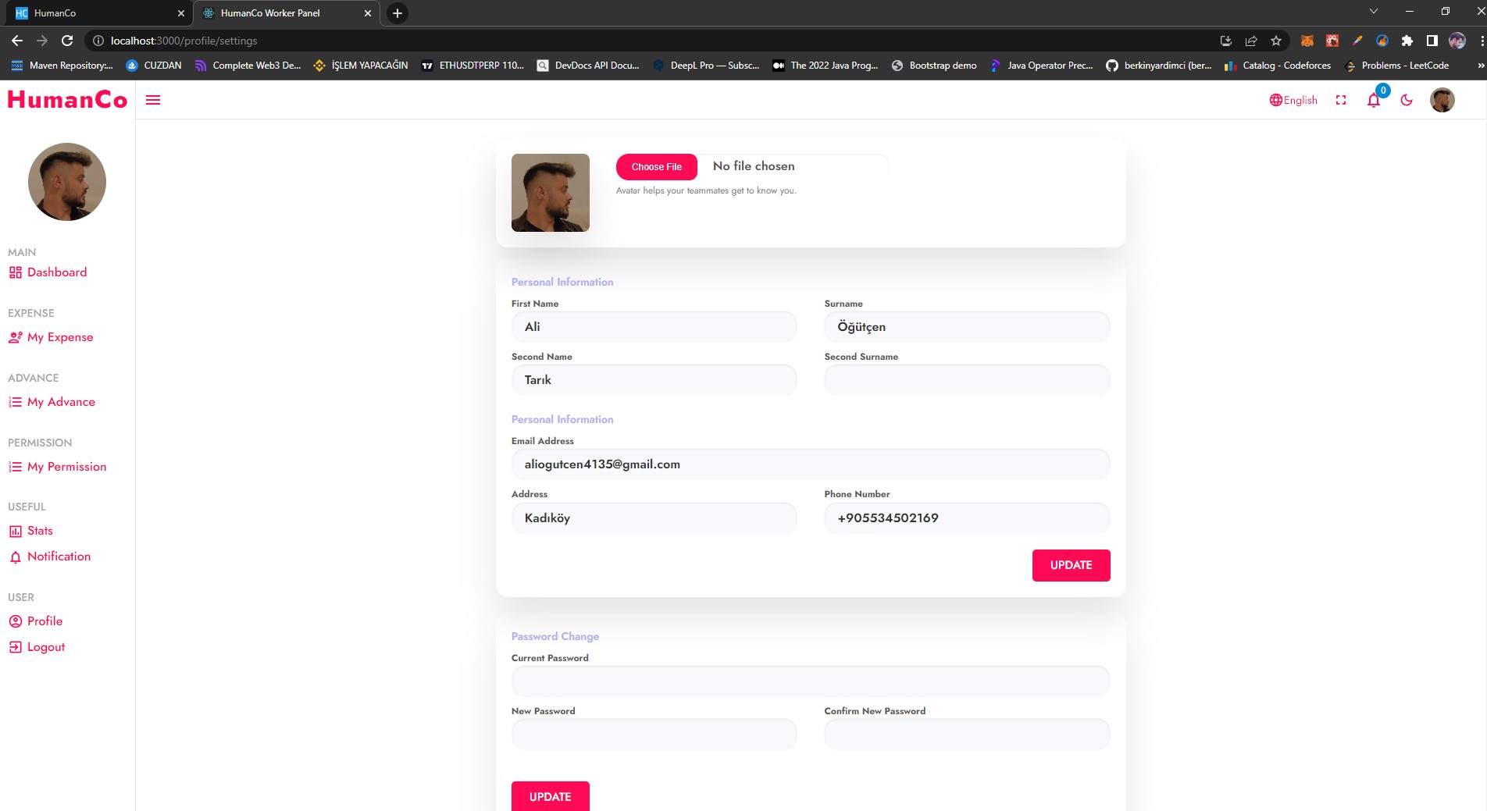This screenshot has height=811, width=1487.
Task: Open the browser profile menu
Action: (1457, 41)
